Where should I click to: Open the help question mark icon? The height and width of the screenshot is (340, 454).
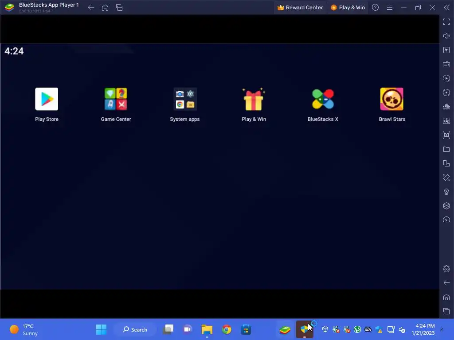pyautogui.click(x=375, y=8)
